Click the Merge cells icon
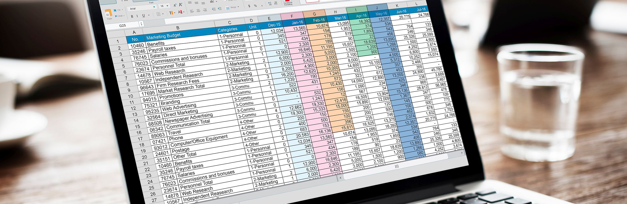 (227, 8)
